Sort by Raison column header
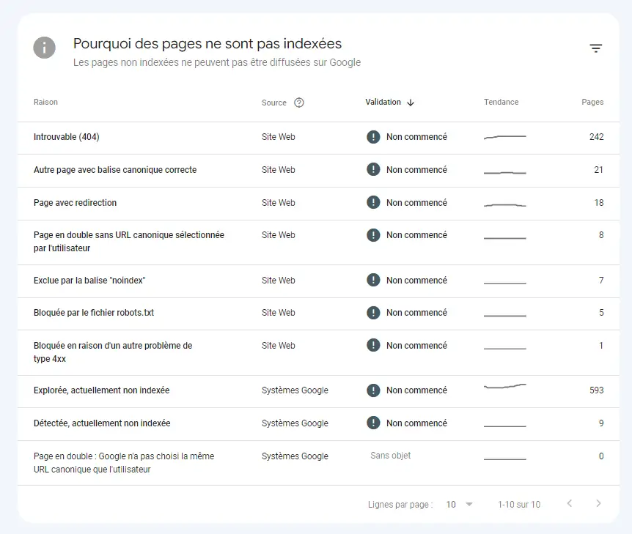 coord(45,102)
